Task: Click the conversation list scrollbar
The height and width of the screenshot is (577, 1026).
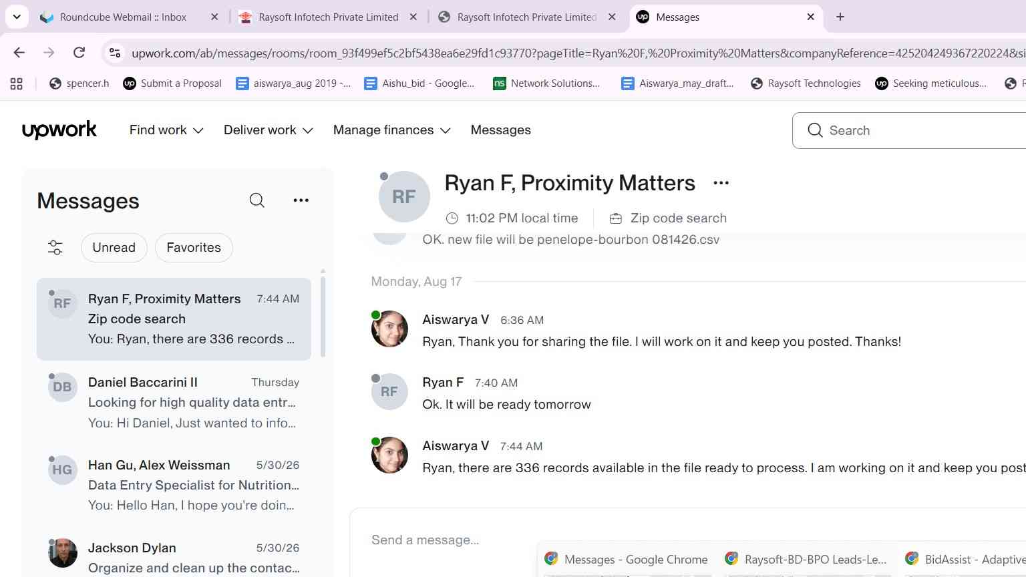Action: click(x=323, y=314)
